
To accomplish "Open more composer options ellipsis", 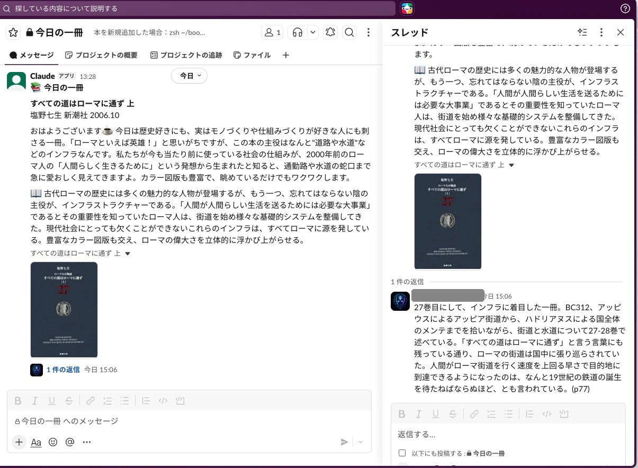I will 87,442.
